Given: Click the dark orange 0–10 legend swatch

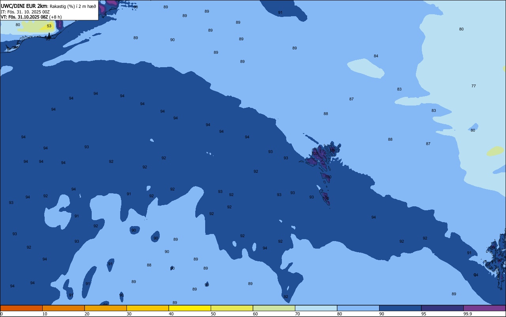Looking at the screenshot, I should tap(21, 308).
